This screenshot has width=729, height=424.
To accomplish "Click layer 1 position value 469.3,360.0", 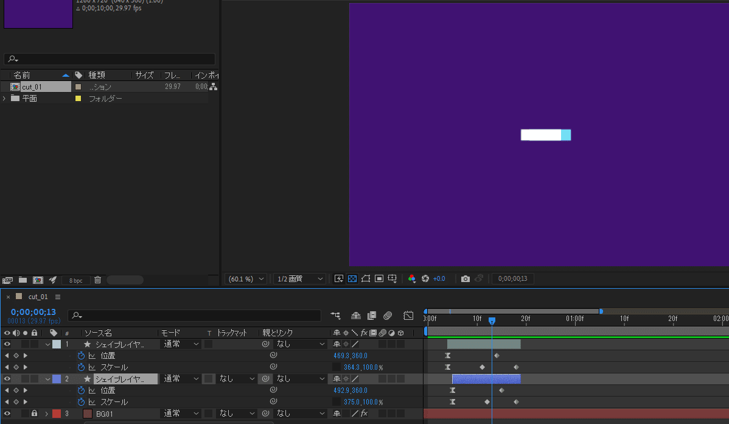I will pyautogui.click(x=351, y=356).
